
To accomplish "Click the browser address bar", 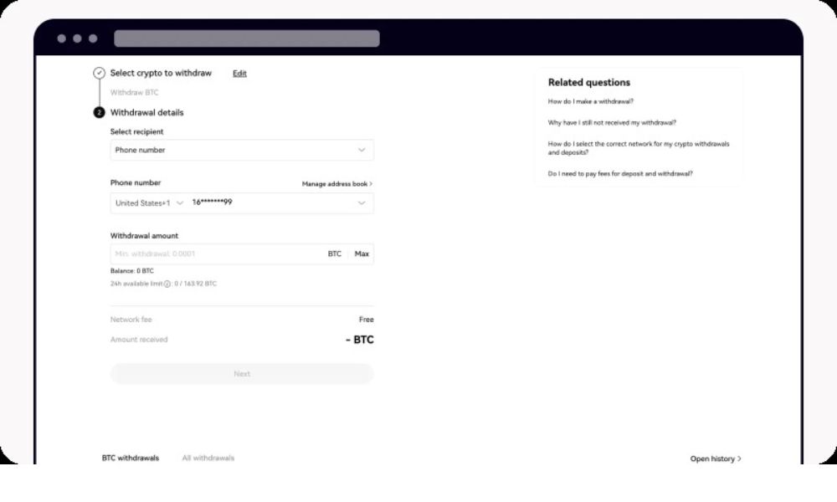I will (x=247, y=38).
